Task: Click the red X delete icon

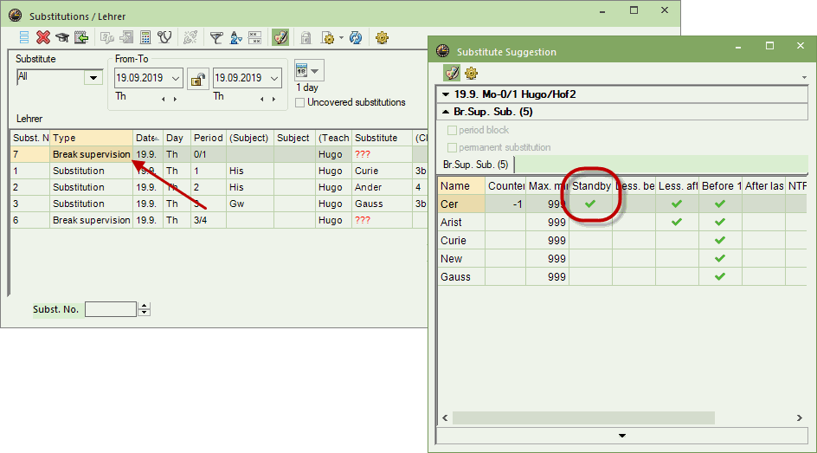Action: pos(42,37)
